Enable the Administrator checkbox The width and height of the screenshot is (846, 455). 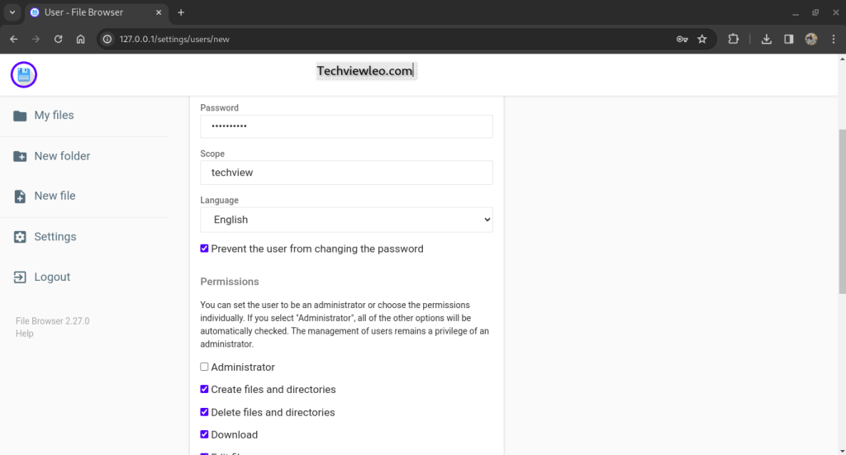click(x=205, y=367)
